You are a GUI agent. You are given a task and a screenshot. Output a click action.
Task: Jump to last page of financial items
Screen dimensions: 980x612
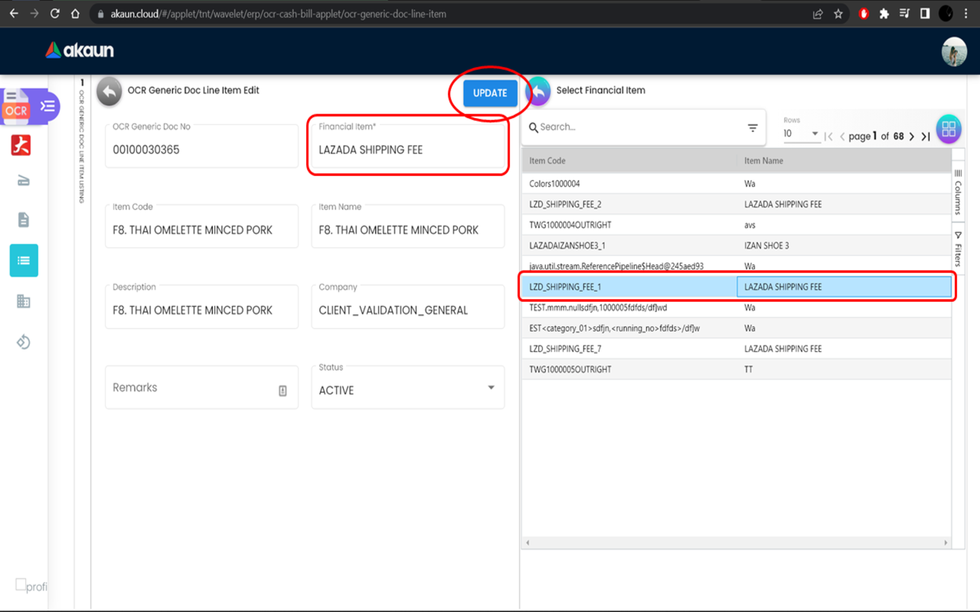(x=926, y=137)
